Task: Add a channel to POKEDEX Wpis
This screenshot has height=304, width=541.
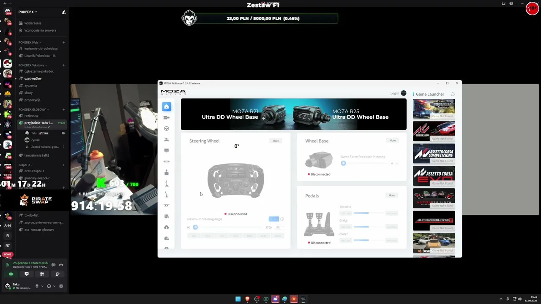Action: pos(63,43)
